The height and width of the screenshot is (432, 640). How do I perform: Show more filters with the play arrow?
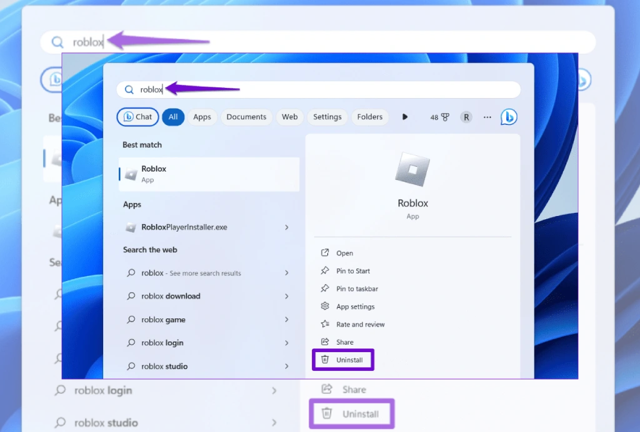tap(405, 117)
